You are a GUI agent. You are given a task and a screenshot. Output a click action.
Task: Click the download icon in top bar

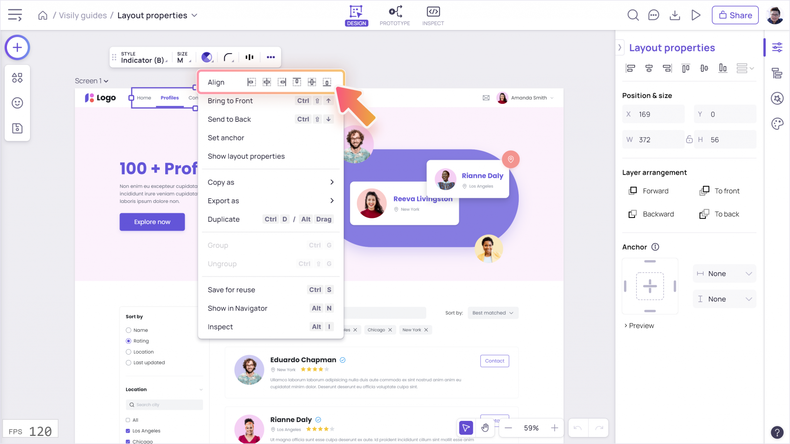click(675, 15)
